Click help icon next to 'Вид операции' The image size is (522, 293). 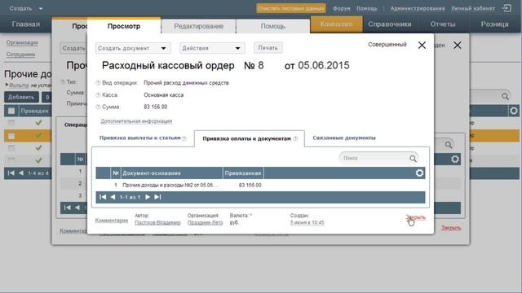tap(98, 83)
